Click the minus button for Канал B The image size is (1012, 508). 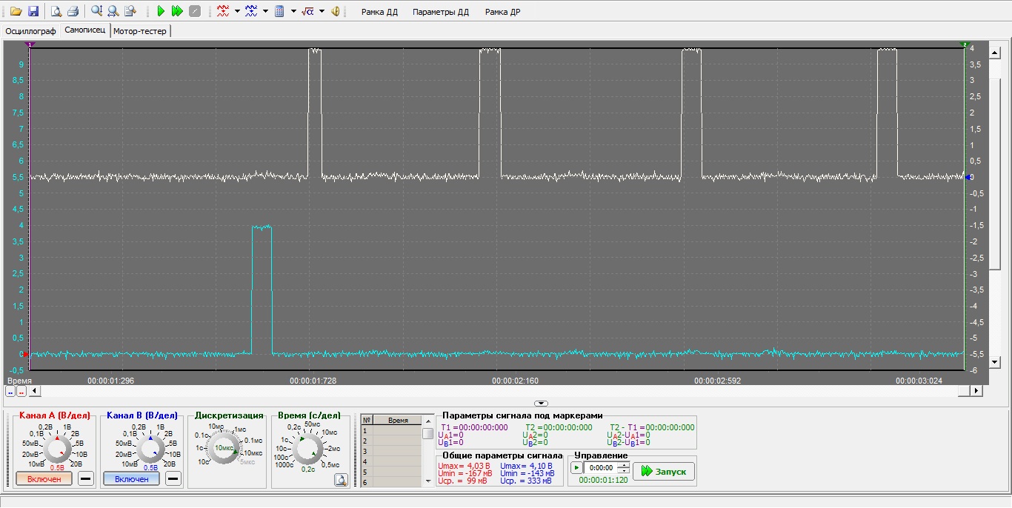(173, 478)
